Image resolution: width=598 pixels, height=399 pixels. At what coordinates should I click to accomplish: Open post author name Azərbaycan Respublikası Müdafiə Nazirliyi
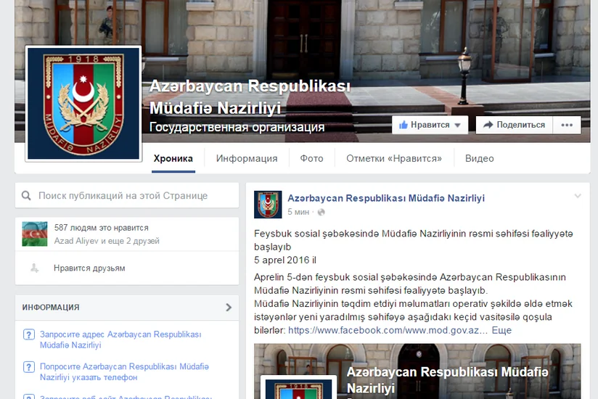[386, 198]
